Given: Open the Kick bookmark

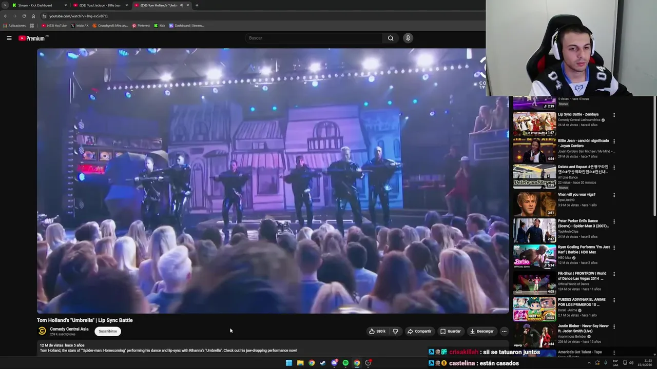Looking at the screenshot, I should point(160,26).
